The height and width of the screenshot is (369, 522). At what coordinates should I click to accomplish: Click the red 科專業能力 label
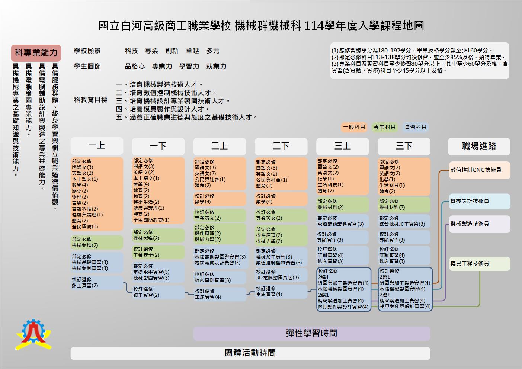coord(36,53)
